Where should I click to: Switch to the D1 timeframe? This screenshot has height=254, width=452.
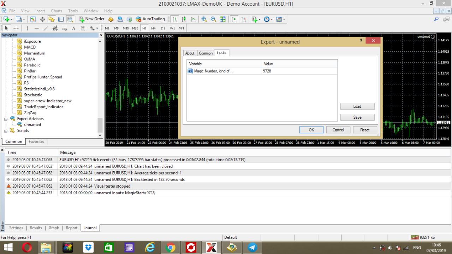point(163,28)
